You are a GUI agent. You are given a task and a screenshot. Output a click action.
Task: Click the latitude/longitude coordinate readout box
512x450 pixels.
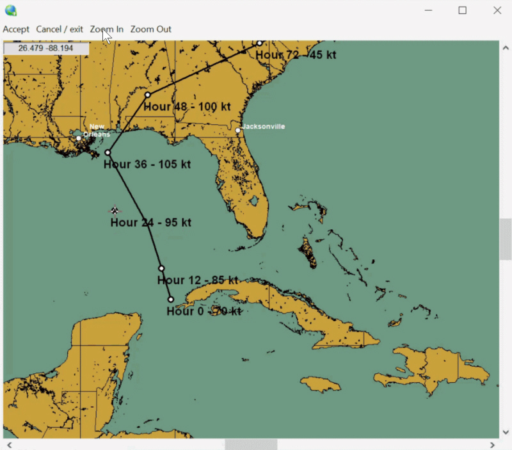45,48
